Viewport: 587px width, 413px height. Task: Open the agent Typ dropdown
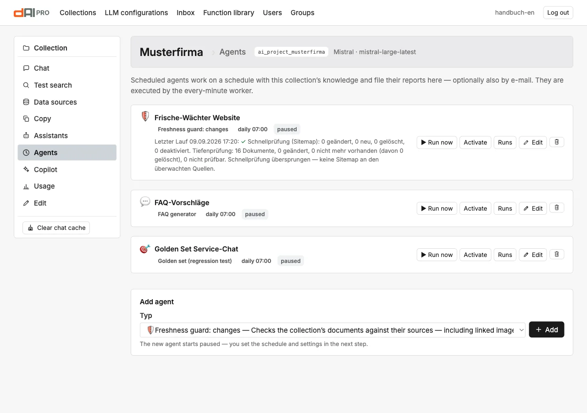[332, 330]
